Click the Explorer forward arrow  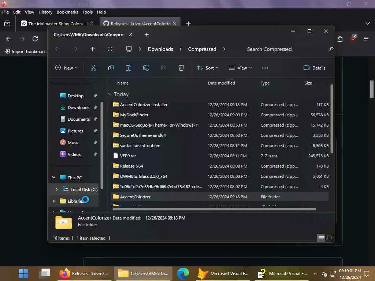click(x=75, y=49)
